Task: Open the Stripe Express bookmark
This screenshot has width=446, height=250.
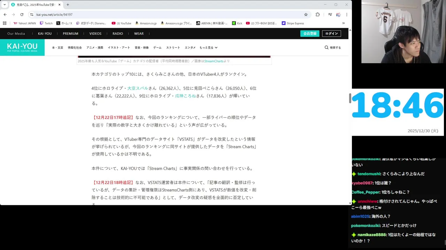Action: (x=293, y=23)
